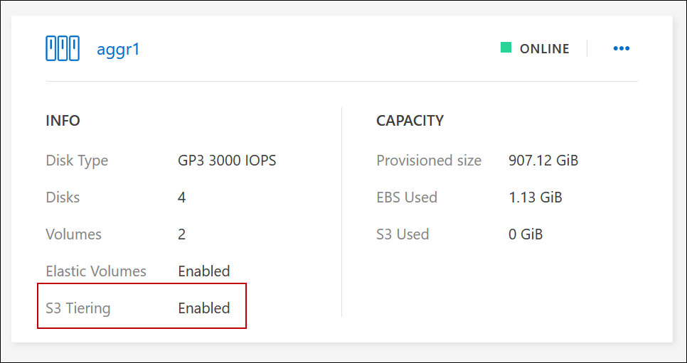
Task: Select the CAPACITY section heading
Action: 410,121
